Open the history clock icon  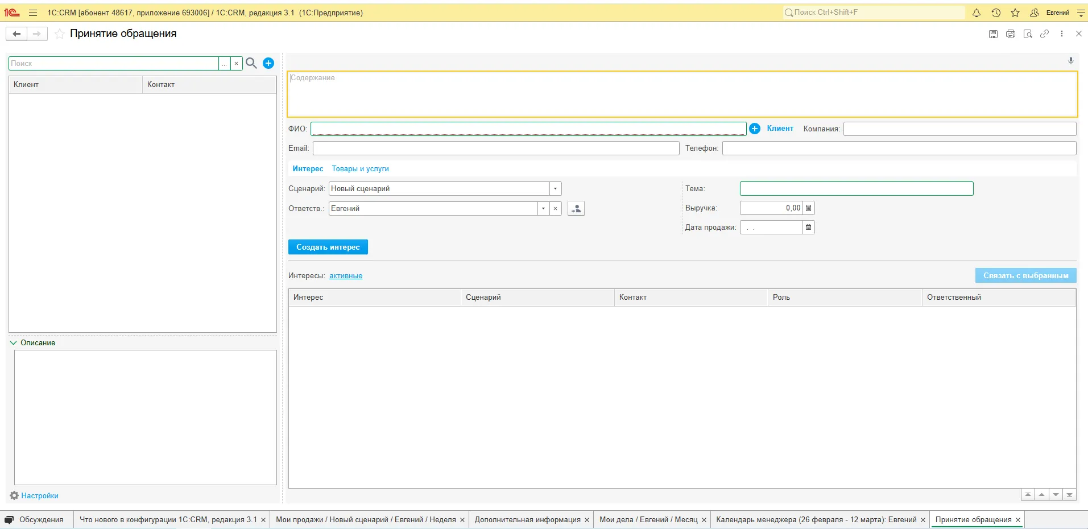tap(996, 13)
